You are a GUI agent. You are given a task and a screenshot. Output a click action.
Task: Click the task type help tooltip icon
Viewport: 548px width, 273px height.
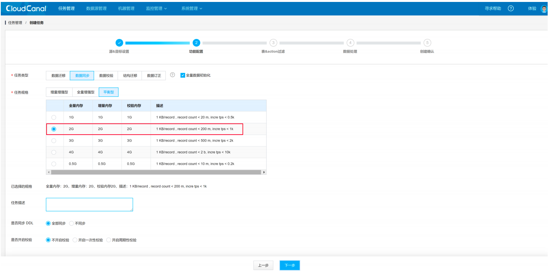pyautogui.click(x=172, y=75)
